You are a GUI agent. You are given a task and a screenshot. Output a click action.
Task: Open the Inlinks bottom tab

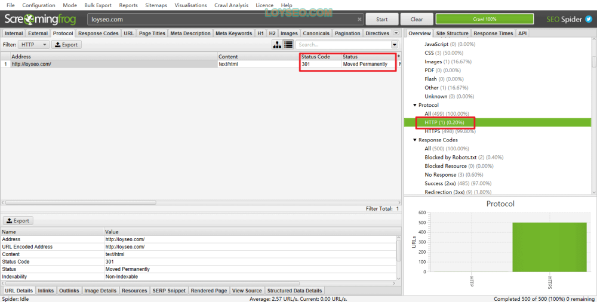46,290
